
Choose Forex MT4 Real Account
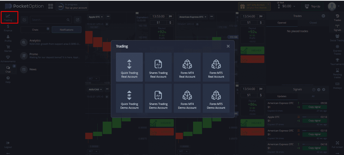click(x=187, y=67)
